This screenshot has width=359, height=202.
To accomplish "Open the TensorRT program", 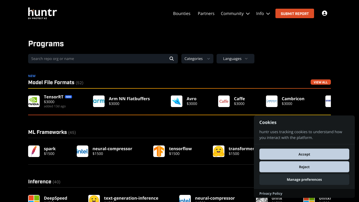I will click(54, 97).
